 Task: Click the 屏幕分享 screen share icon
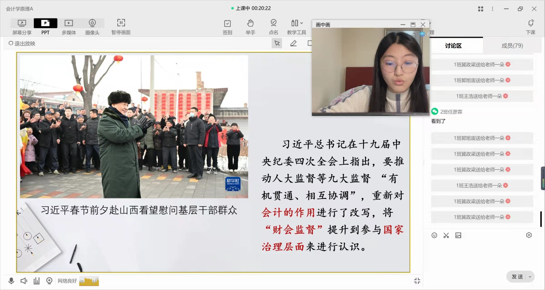coord(22,23)
